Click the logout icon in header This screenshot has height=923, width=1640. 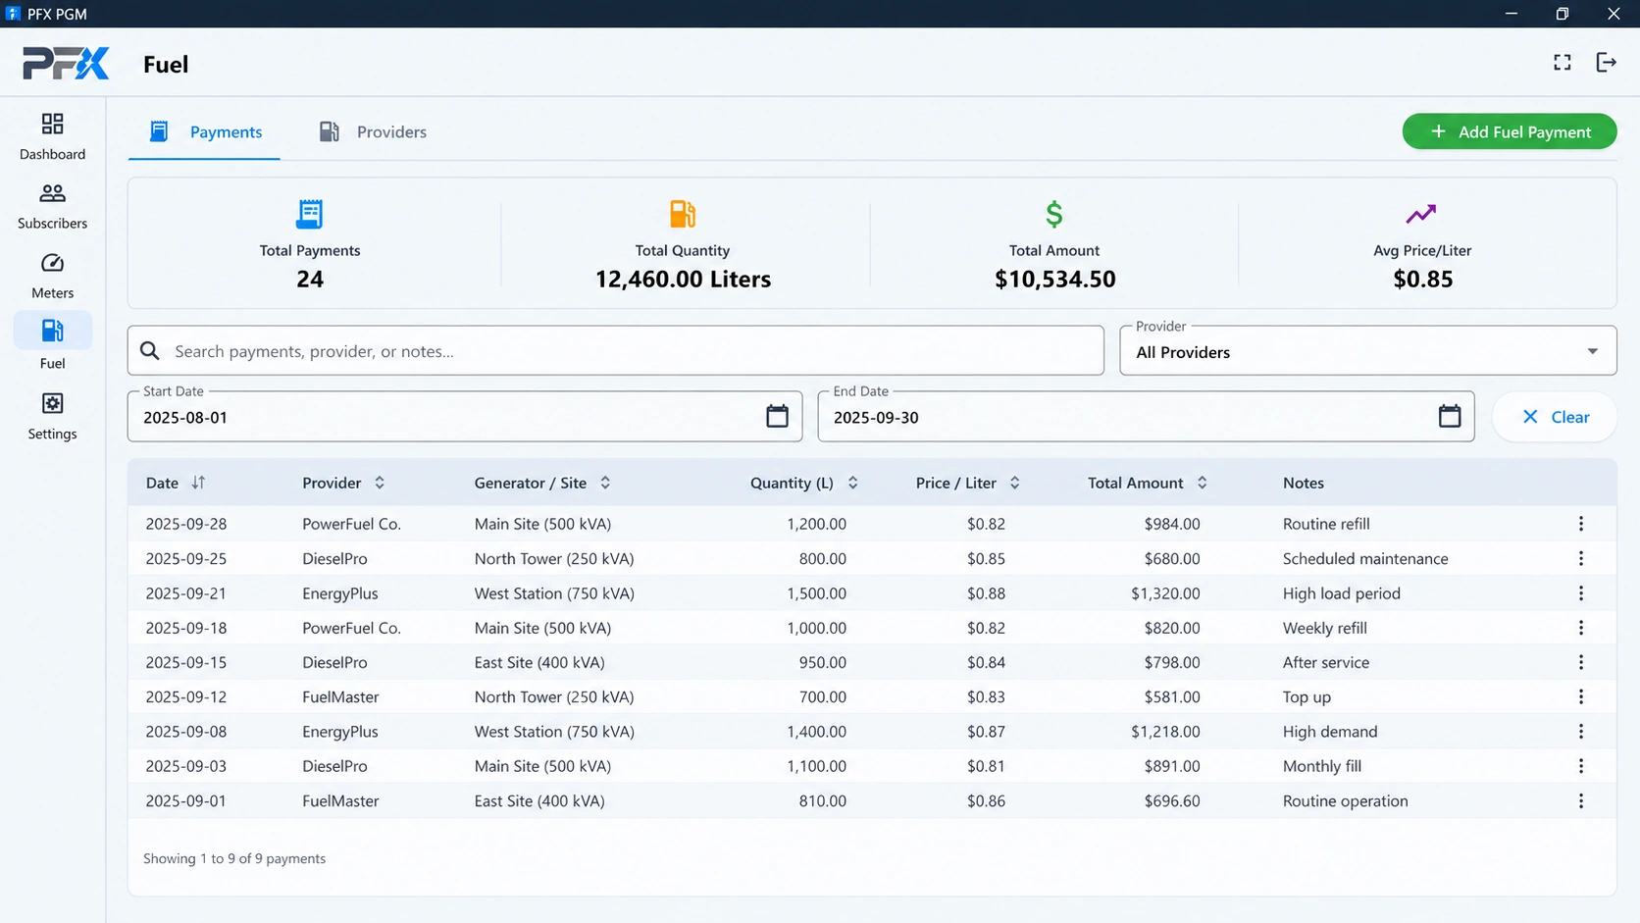click(x=1607, y=63)
